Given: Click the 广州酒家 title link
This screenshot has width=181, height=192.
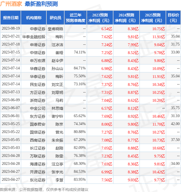Looking at the screenshot, I should point(11,4).
